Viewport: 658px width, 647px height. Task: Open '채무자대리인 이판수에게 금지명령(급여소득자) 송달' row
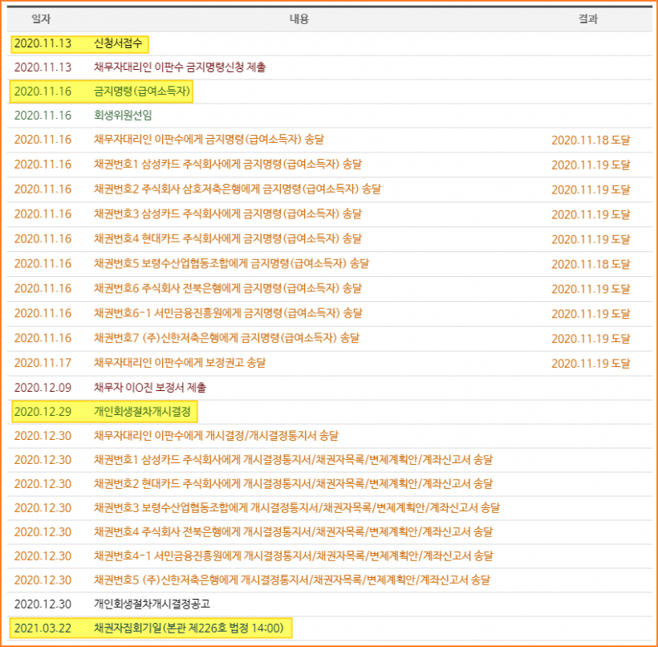pyautogui.click(x=209, y=140)
